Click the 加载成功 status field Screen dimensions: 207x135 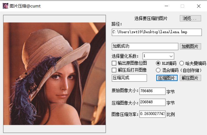click(145, 46)
